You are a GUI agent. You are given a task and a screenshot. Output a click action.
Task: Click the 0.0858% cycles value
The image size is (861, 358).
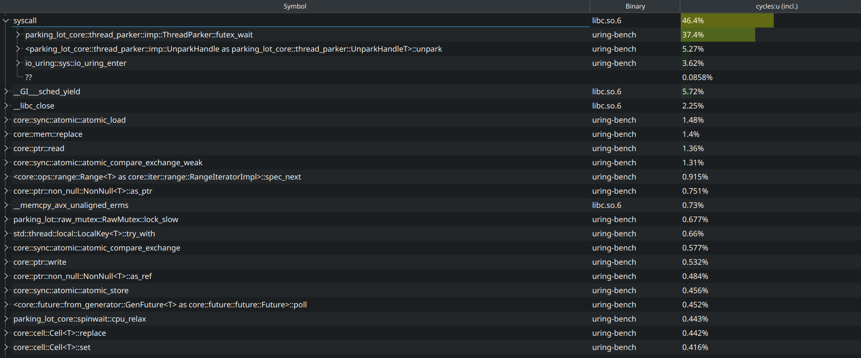tap(697, 77)
